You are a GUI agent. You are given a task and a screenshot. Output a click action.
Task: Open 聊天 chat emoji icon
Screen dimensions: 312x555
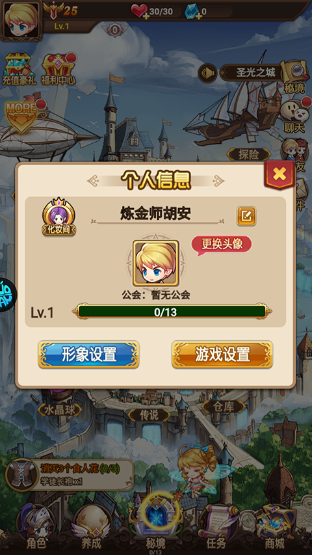(294, 116)
